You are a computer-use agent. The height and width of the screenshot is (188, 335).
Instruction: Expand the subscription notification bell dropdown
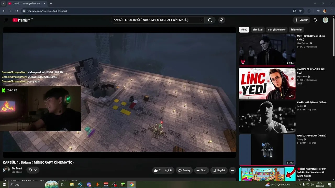coord(33,170)
